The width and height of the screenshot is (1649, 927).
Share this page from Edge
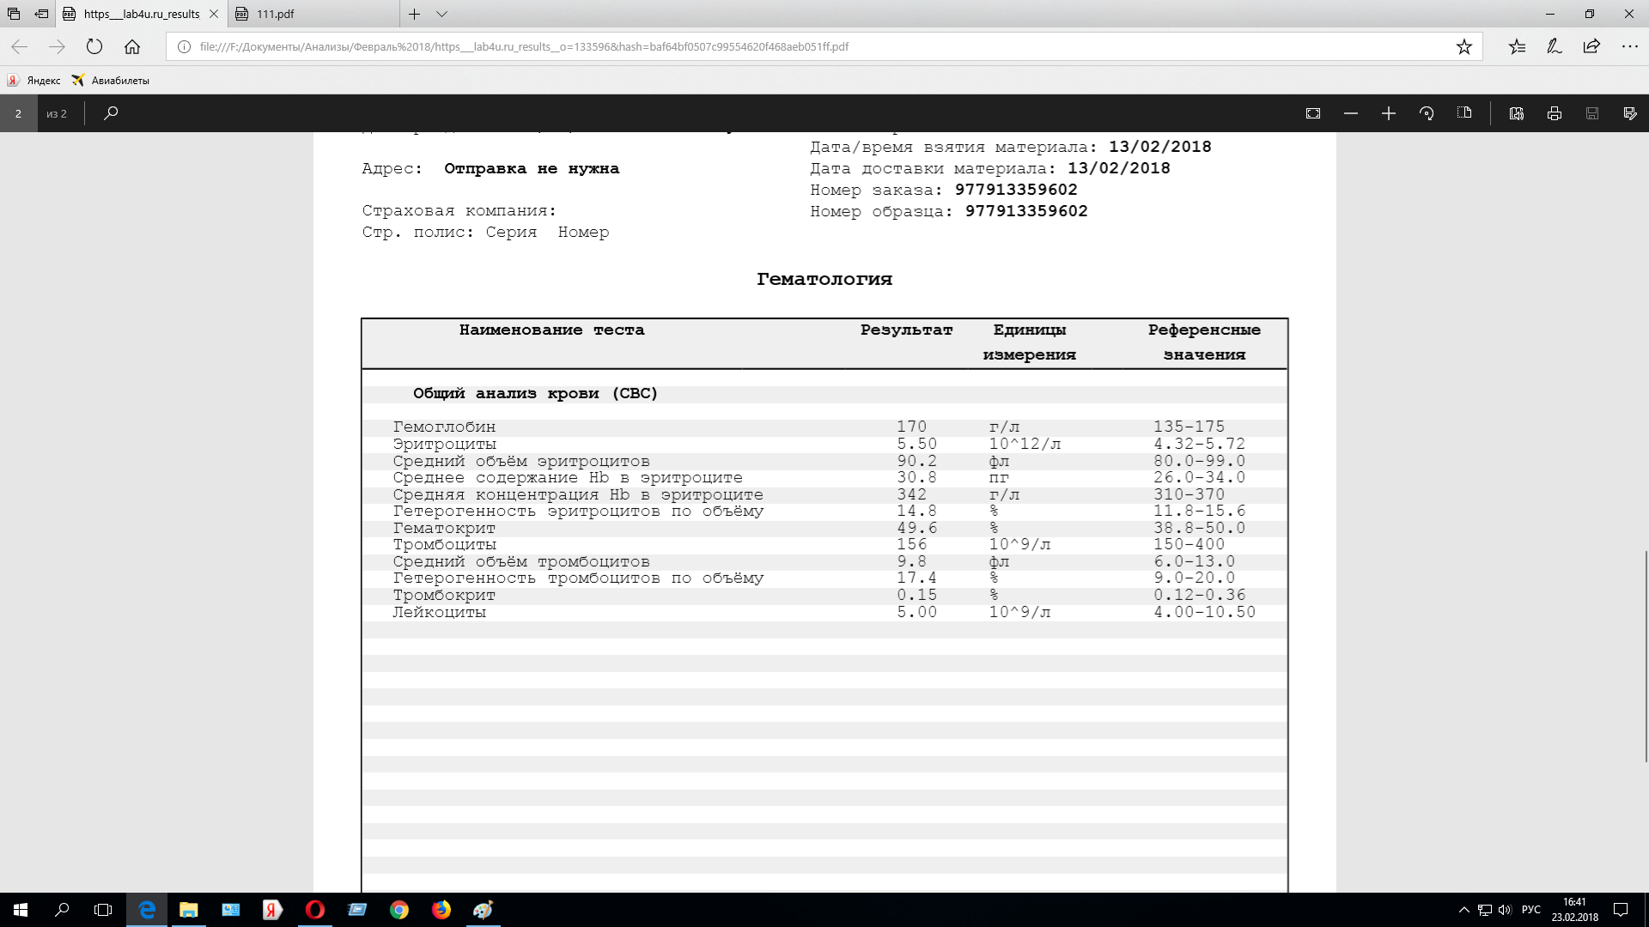(1591, 47)
